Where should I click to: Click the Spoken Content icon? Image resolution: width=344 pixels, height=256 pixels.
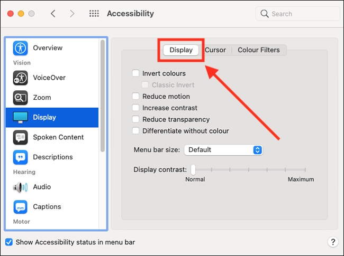pos(20,137)
